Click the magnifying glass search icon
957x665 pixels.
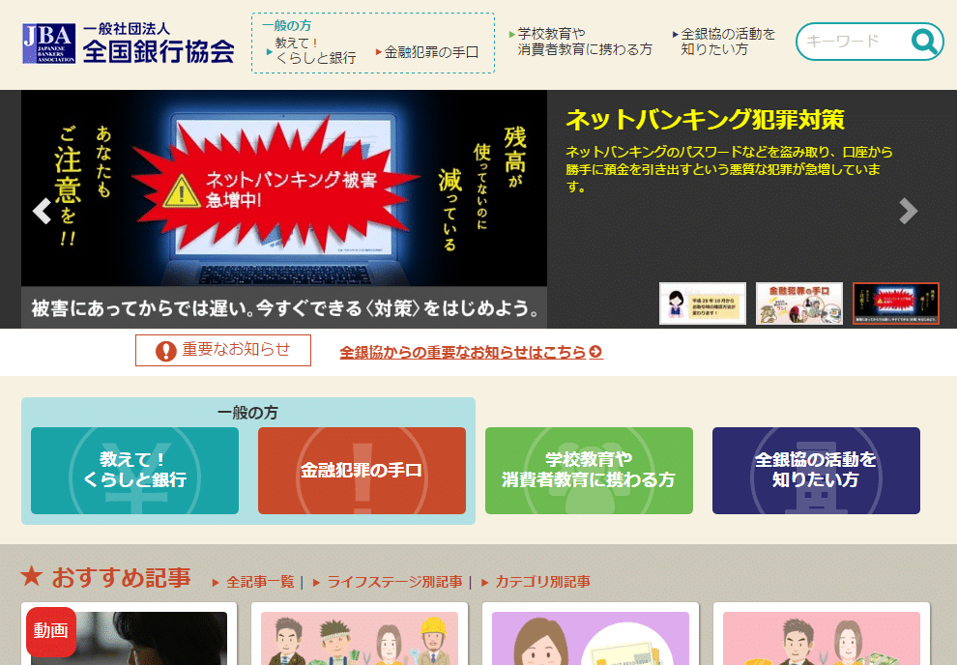tap(925, 42)
